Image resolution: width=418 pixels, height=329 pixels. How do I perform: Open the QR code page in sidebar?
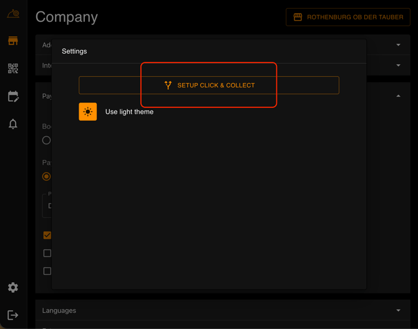(13, 69)
